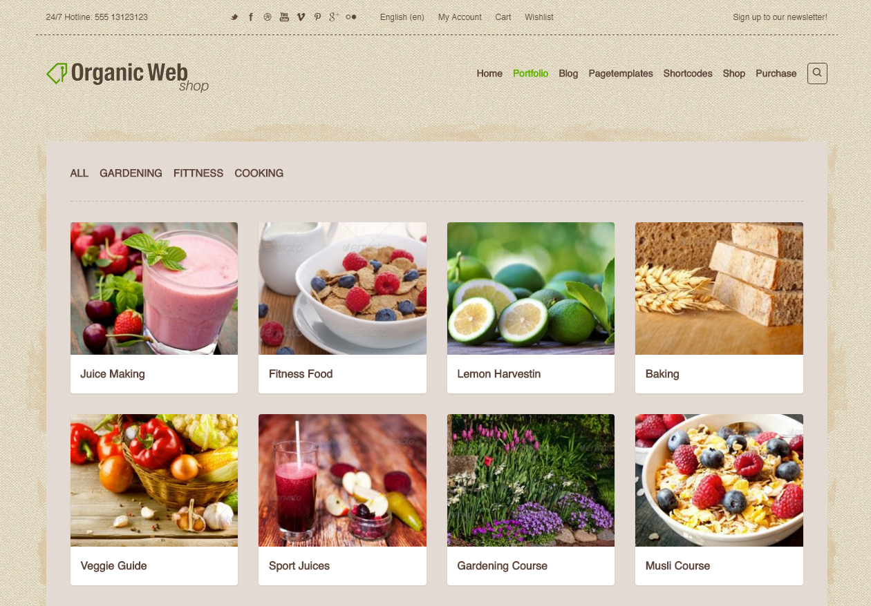Open the Cart link

[503, 17]
